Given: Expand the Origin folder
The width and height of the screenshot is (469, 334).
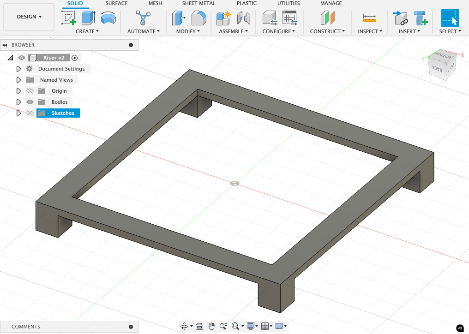Looking at the screenshot, I should [x=18, y=91].
